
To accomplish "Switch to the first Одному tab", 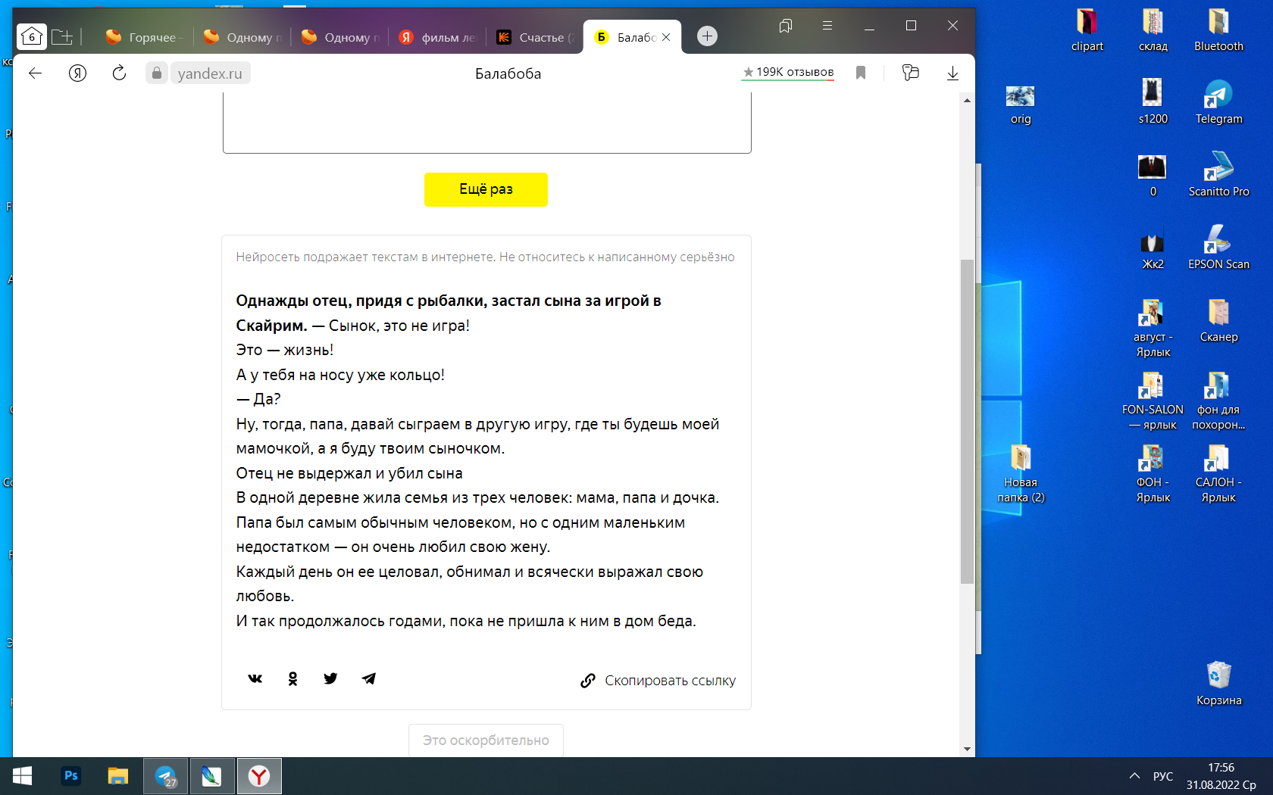I will click(242, 37).
